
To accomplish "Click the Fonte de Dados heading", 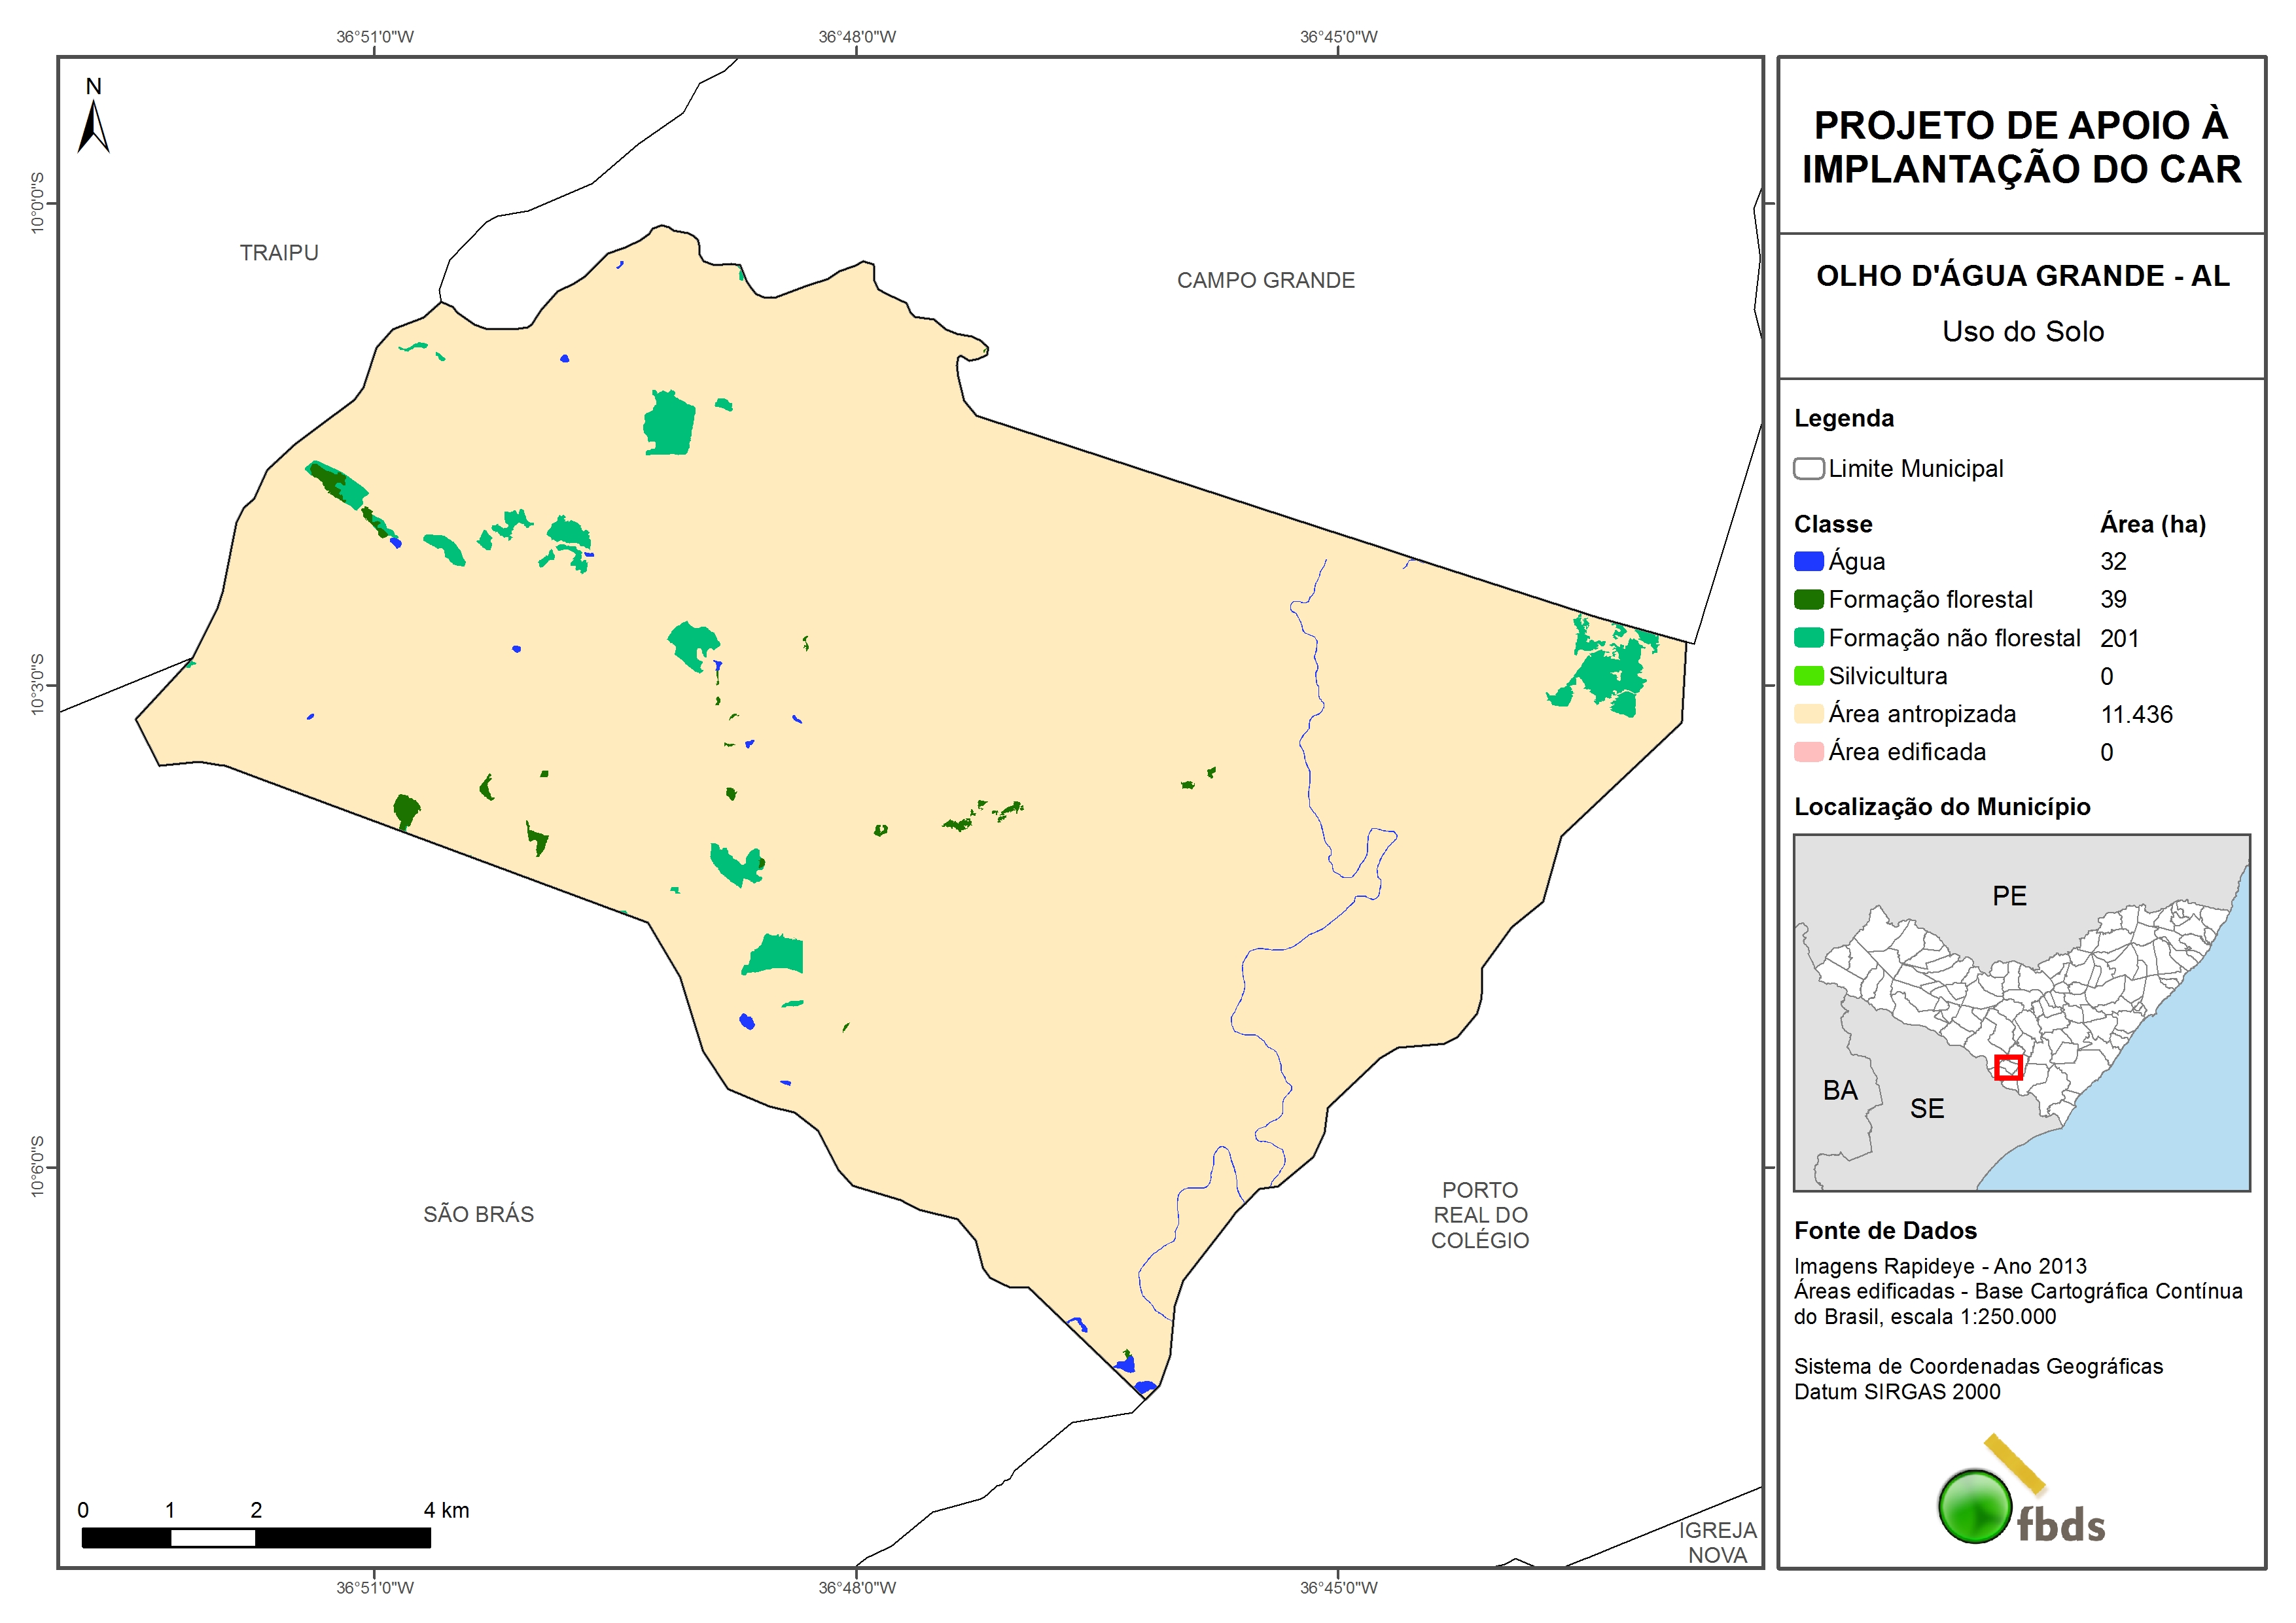I will pyautogui.click(x=1885, y=1231).
